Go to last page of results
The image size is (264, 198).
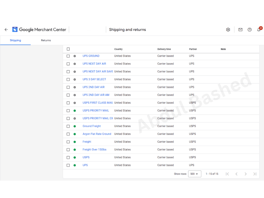[x=255, y=174]
